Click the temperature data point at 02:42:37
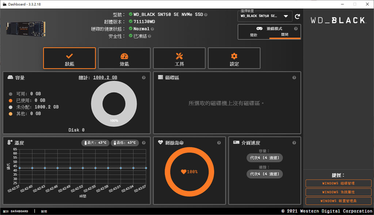 (20, 168)
